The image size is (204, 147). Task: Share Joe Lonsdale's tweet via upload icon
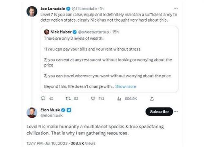[x=152, y=99]
